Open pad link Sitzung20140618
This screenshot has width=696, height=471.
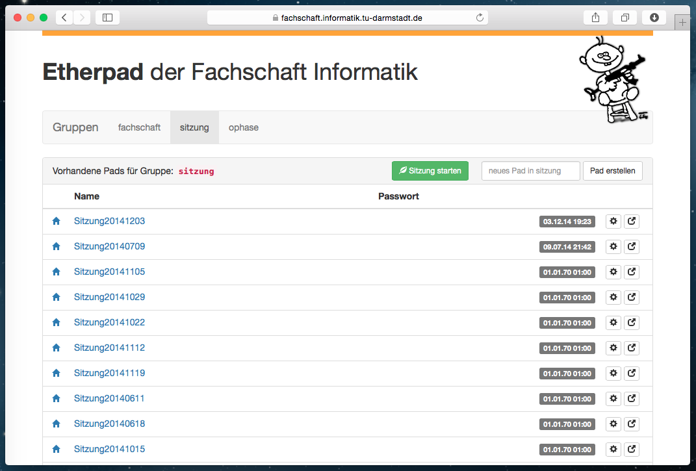coord(109,424)
